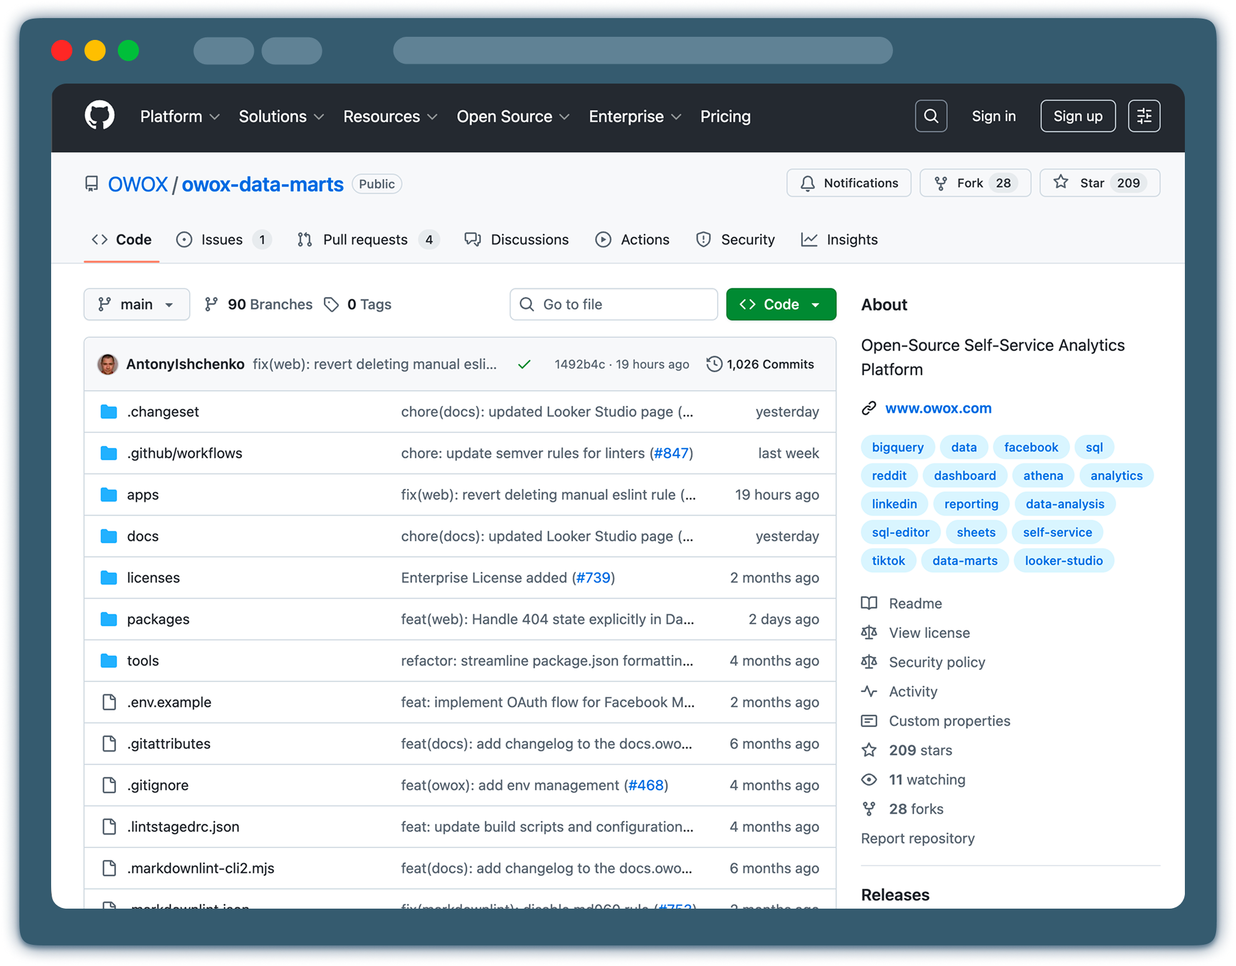Screen dimensions: 1236x966
Task: Click the green checkmark commit status icon
Action: coord(524,364)
